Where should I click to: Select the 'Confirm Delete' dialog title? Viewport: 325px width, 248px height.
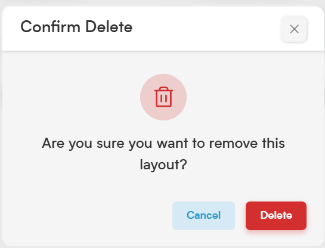click(76, 27)
